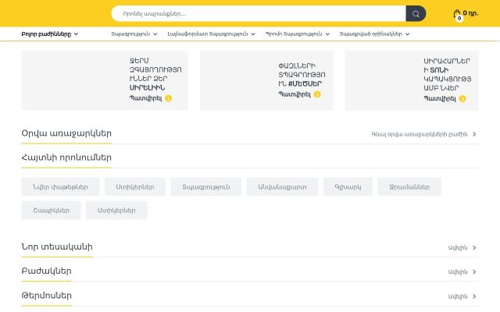Expand the Բոլոր բաժինները categories dropdown
Viewport: 500px width, 312px height.
tap(50, 34)
